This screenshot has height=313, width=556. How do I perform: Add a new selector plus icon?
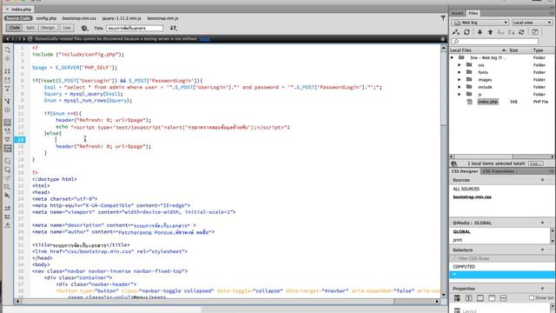(x=542, y=250)
